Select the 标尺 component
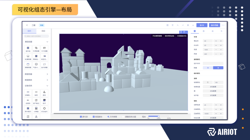This screenshot has height=140, width=250. point(44,101)
